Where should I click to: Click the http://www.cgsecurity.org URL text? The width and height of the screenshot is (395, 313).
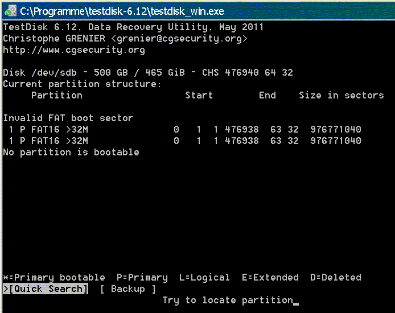[x=74, y=50]
